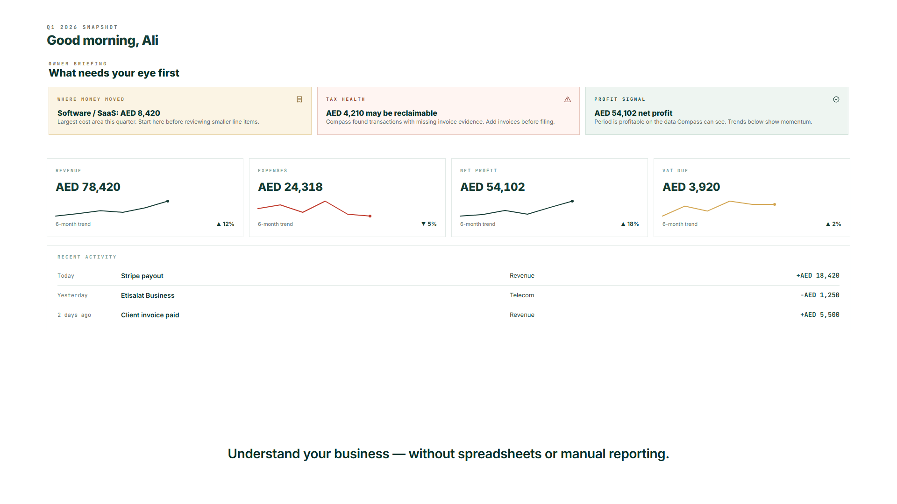Open the Stripe payout activity row
The image size is (897, 504).
click(x=448, y=276)
